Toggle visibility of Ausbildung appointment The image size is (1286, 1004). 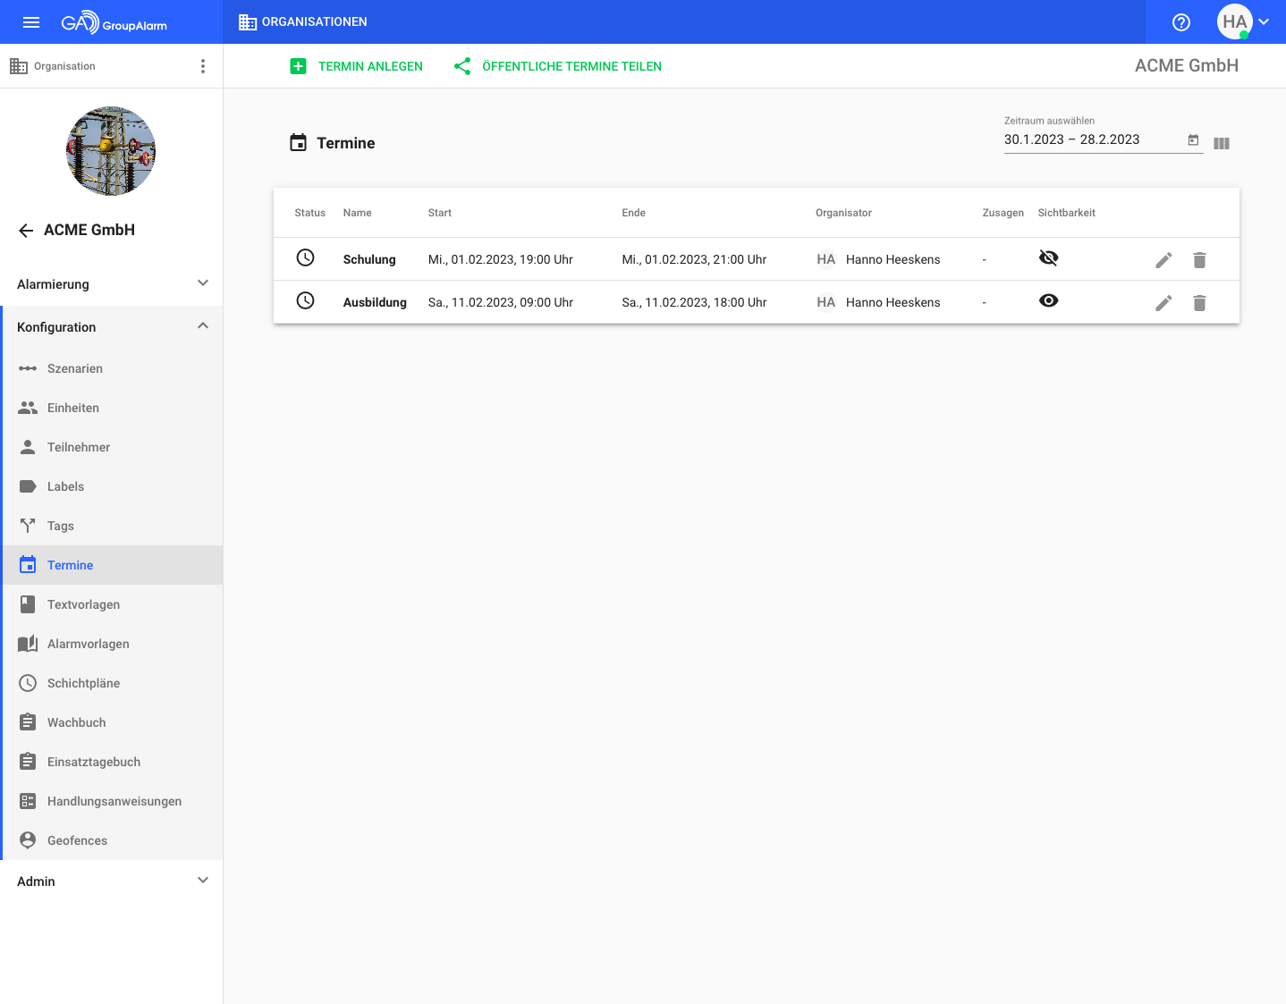tap(1048, 301)
